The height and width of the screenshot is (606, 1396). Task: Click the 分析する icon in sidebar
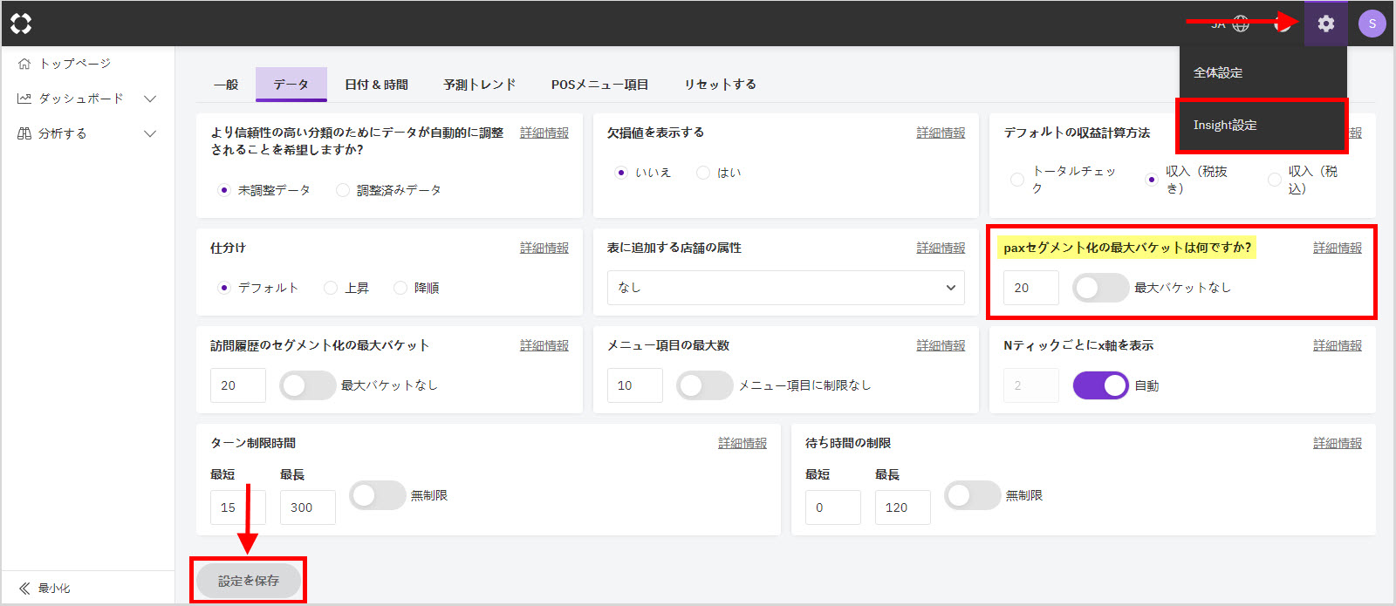(24, 133)
